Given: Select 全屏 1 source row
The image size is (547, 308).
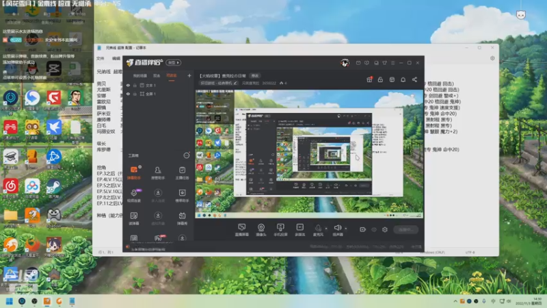Looking at the screenshot, I should [159, 94].
